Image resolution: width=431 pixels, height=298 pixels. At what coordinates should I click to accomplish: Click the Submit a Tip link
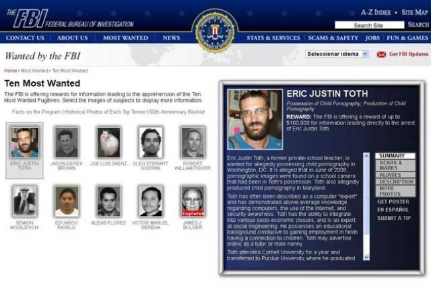(394, 218)
